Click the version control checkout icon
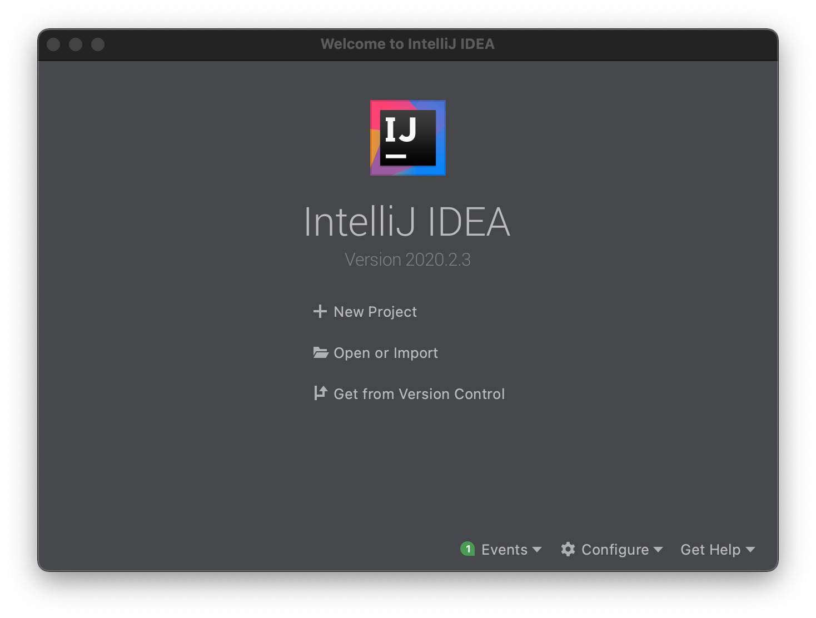This screenshot has width=816, height=618. (x=320, y=393)
